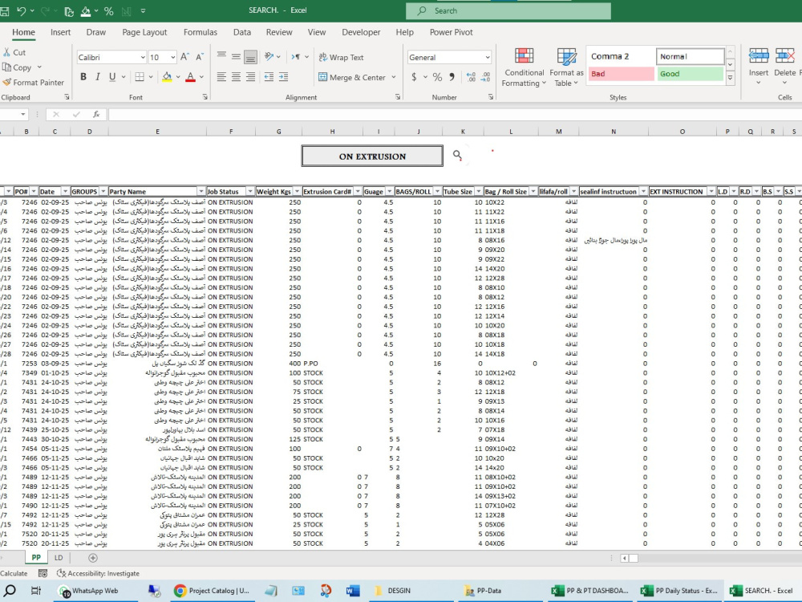The height and width of the screenshot is (602, 802).
Task: Open the Developer tab
Action: (x=361, y=32)
